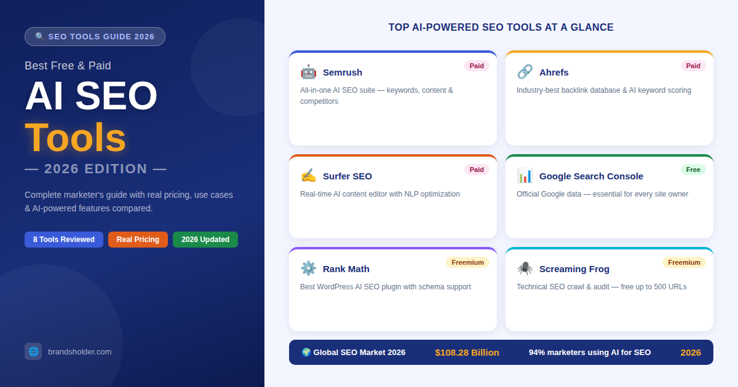Open the brandsholder.com link
Viewport: 738px width, 387px height.
pyautogui.click(x=80, y=351)
